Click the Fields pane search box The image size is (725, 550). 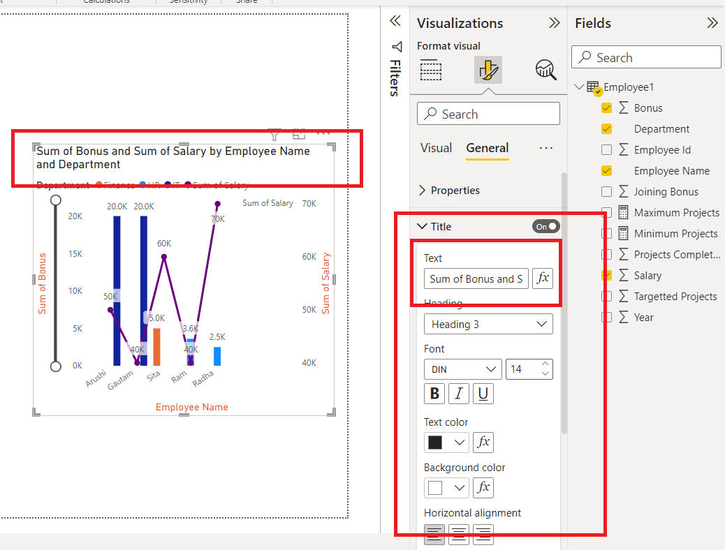point(646,57)
